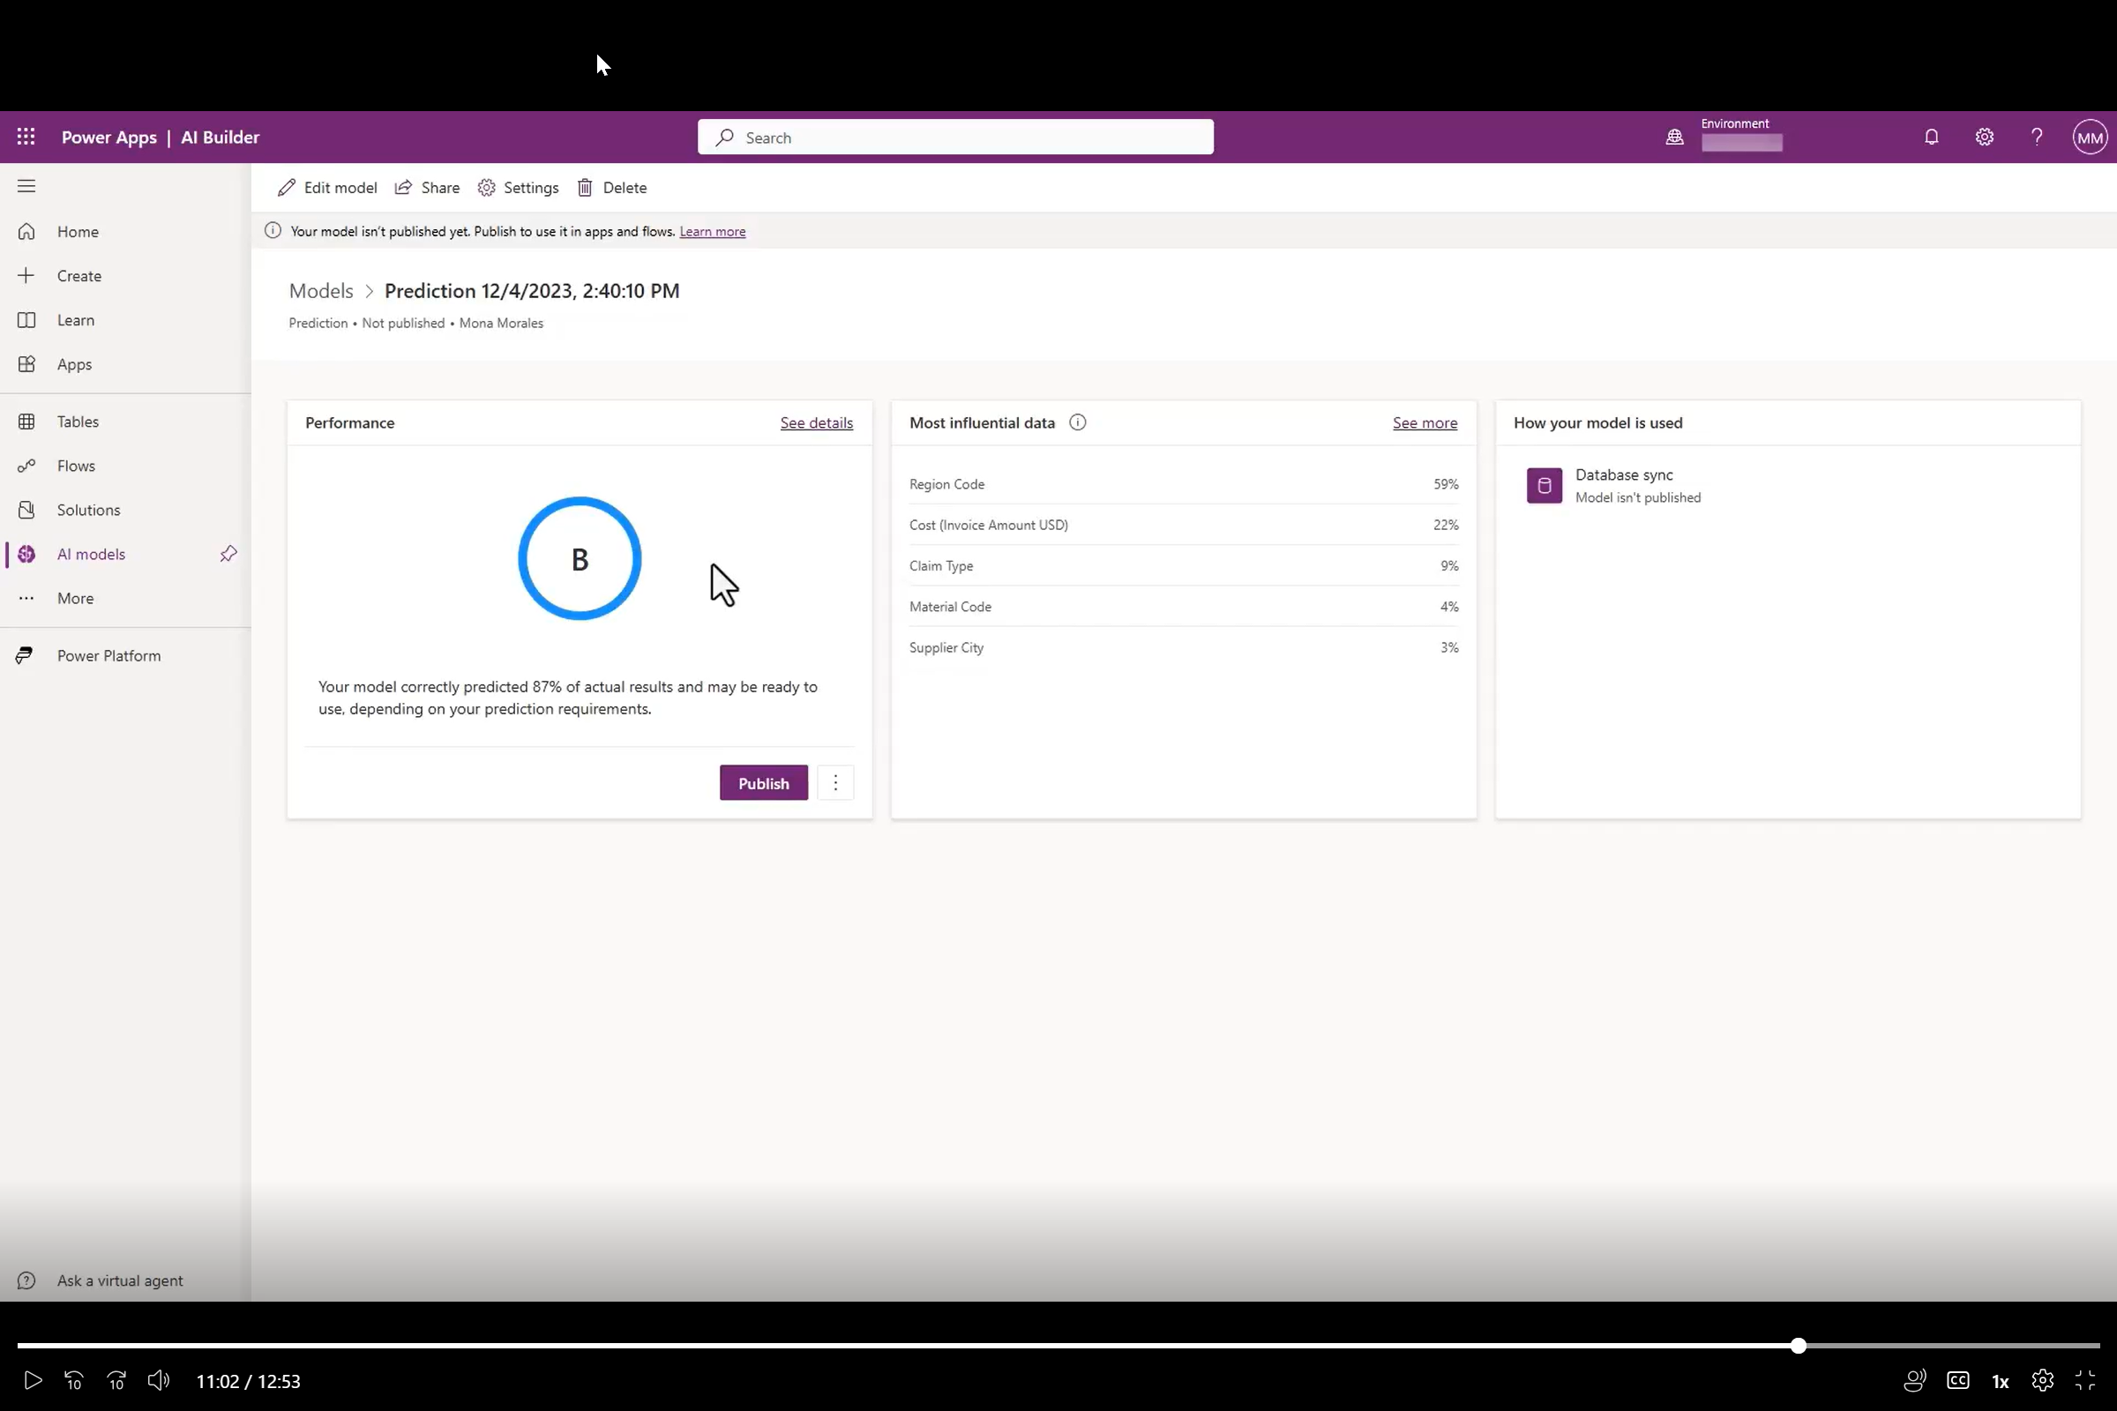Image resolution: width=2117 pixels, height=1411 pixels.
Task: Open the settings gear in header
Action: coord(1984,137)
